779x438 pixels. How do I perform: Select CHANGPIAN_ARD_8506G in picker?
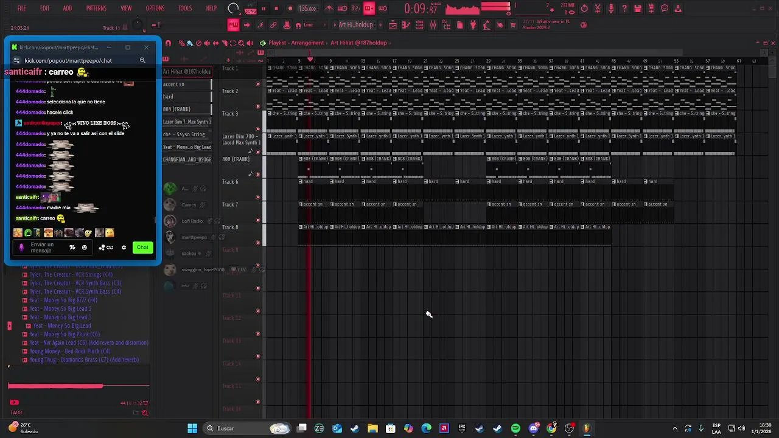(187, 159)
